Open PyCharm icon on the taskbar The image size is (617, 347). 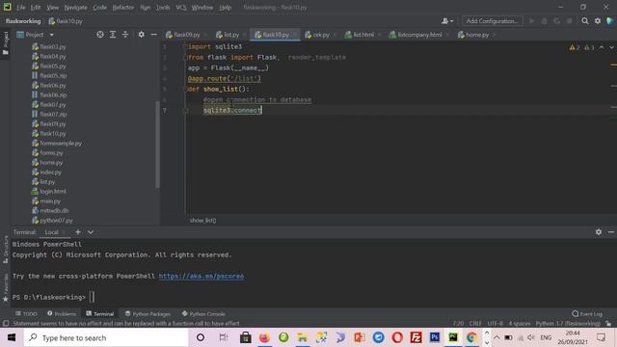(453, 337)
